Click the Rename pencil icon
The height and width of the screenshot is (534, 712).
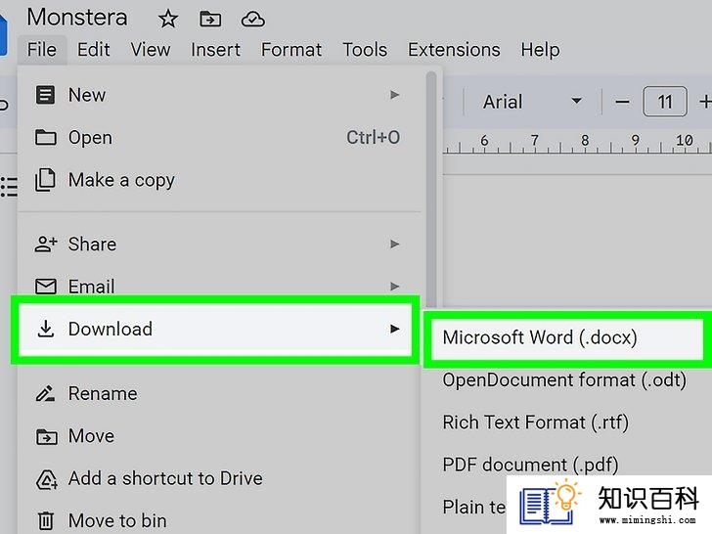pos(45,393)
